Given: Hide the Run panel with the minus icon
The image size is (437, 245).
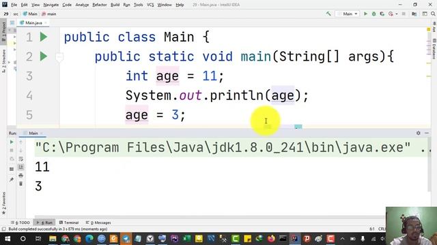Looking at the screenshot, I should click(x=427, y=133).
